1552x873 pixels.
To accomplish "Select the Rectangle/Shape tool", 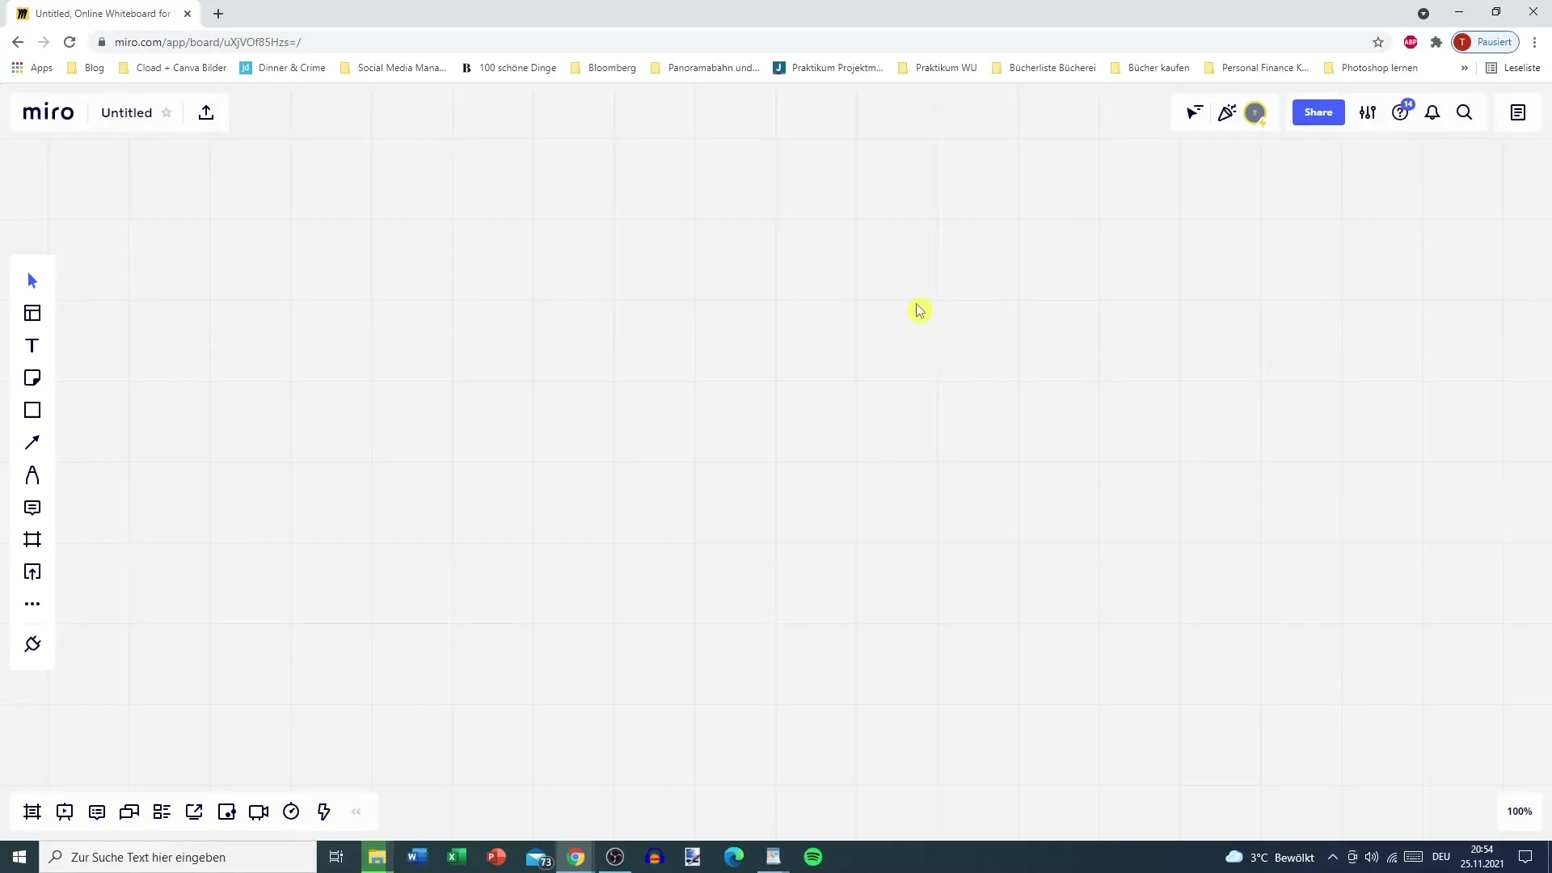I will (x=32, y=411).
